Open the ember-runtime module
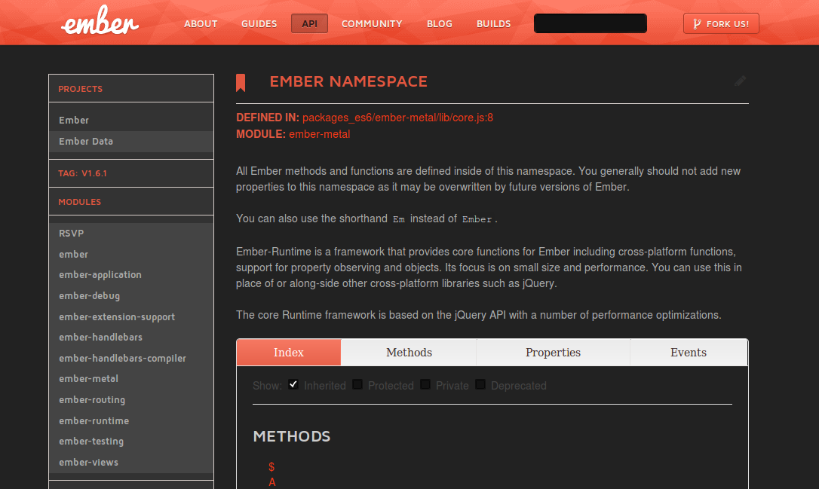819x489 pixels. pos(131,420)
